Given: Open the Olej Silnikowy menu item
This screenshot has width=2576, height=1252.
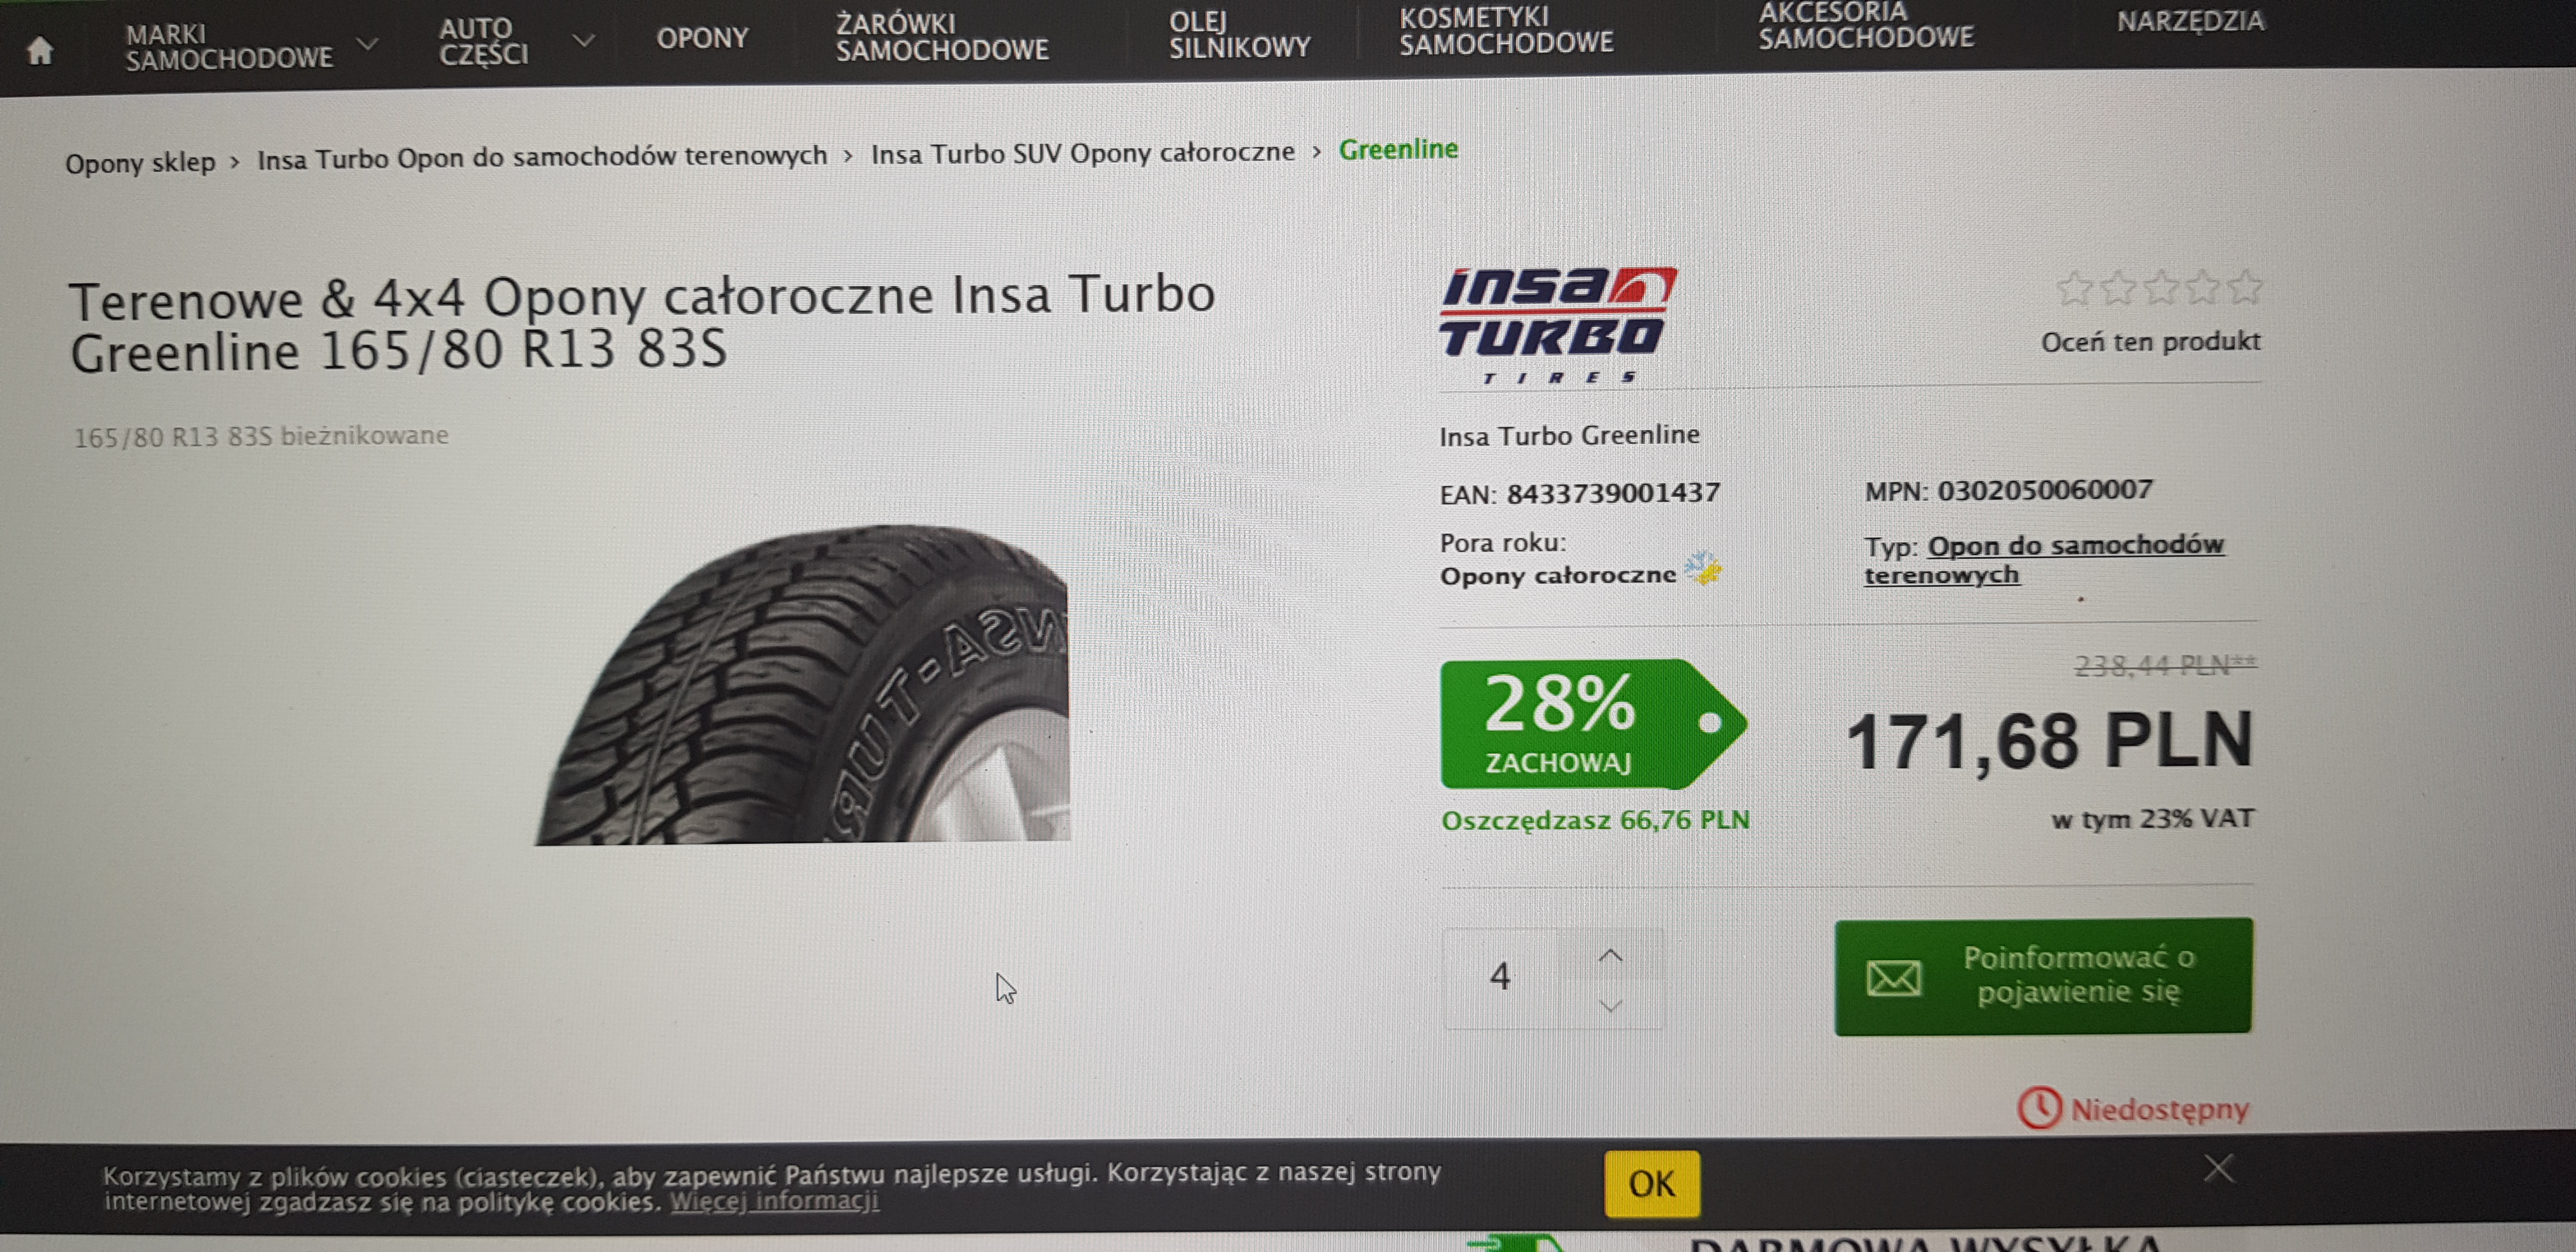Looking at the screenshot, I should coord(1239,34).
